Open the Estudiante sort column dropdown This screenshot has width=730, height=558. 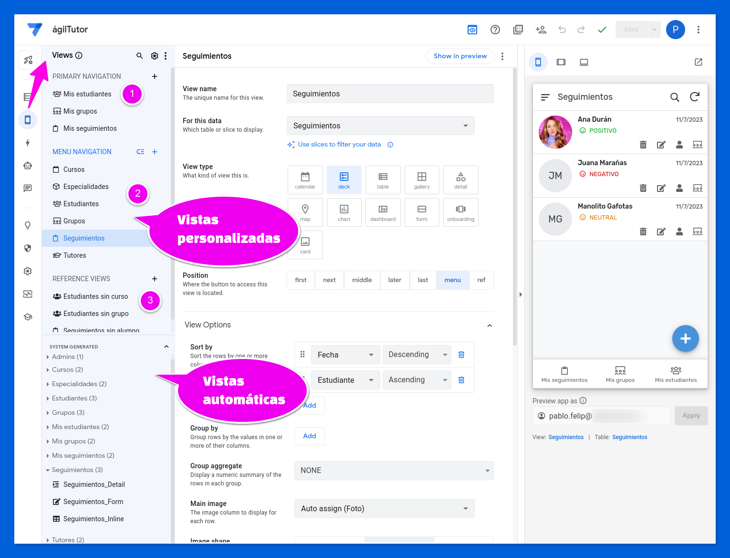pos(345,380)
